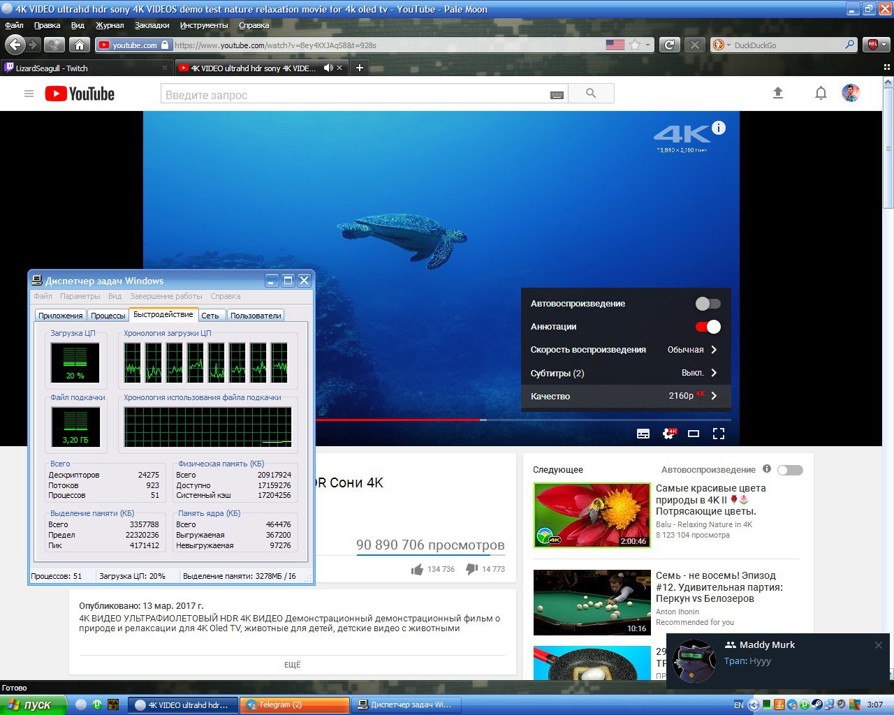Viewport: 894px width, 715px height.
Task: Go to the YouTube home logo
Action: point(80,94)
